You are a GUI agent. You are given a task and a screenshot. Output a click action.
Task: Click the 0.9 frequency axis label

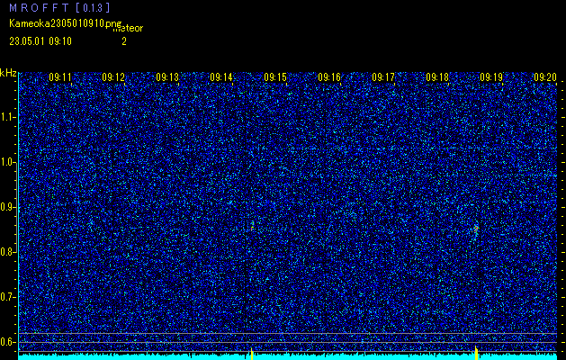pos(7,207)
